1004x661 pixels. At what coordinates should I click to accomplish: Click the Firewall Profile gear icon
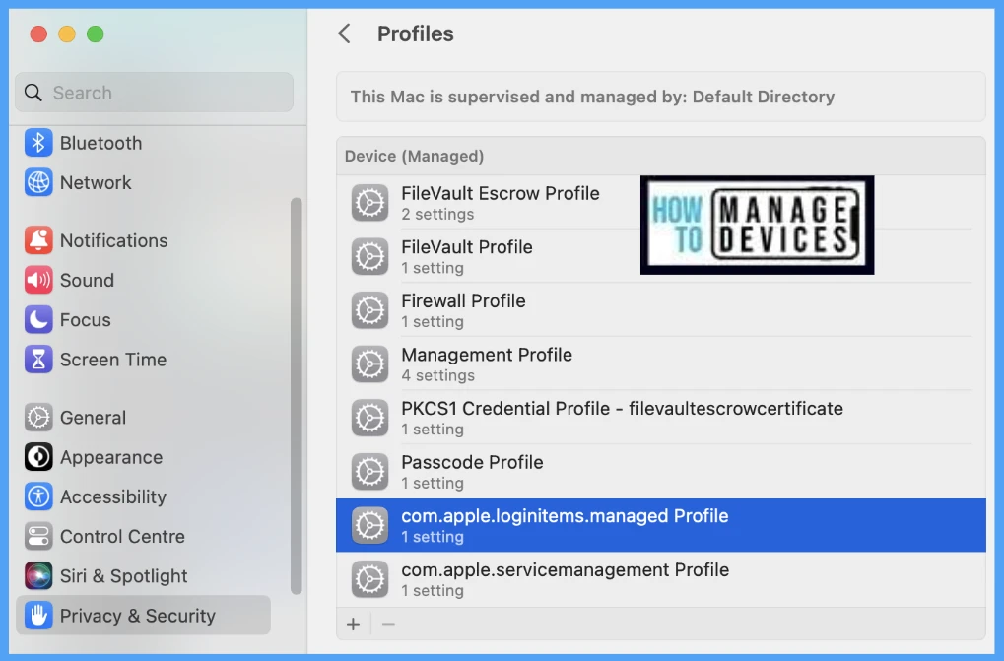click(370, 310)
